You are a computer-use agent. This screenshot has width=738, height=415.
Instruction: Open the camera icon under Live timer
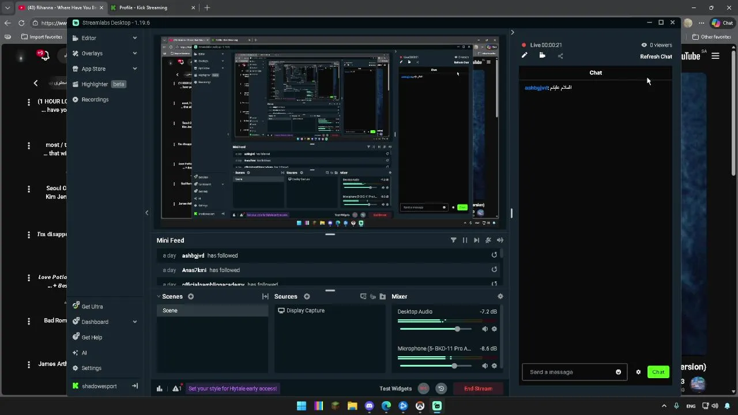tap(543, 55)
